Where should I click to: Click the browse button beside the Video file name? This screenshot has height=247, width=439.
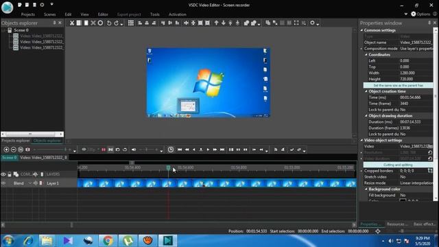coord(430,146)
